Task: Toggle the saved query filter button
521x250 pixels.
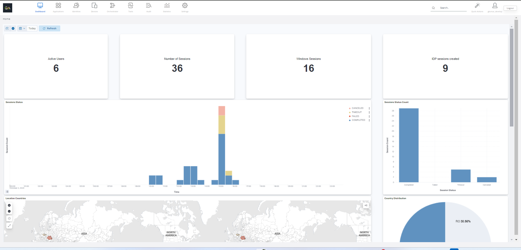Action: tap(7, 28)
